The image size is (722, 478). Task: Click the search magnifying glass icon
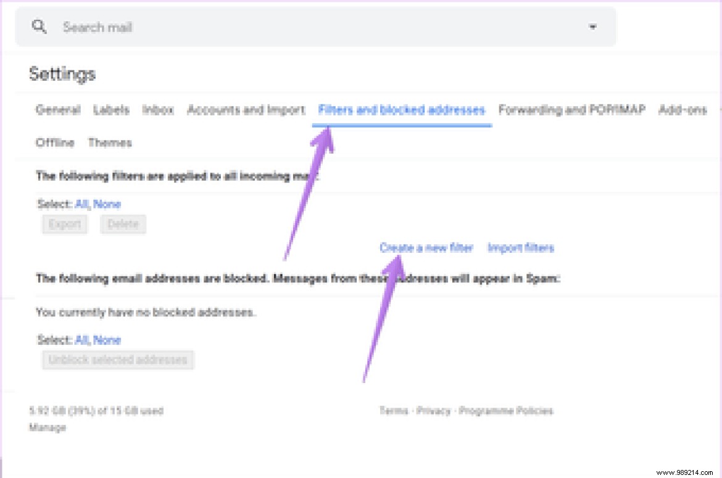[x=39, y=27]
